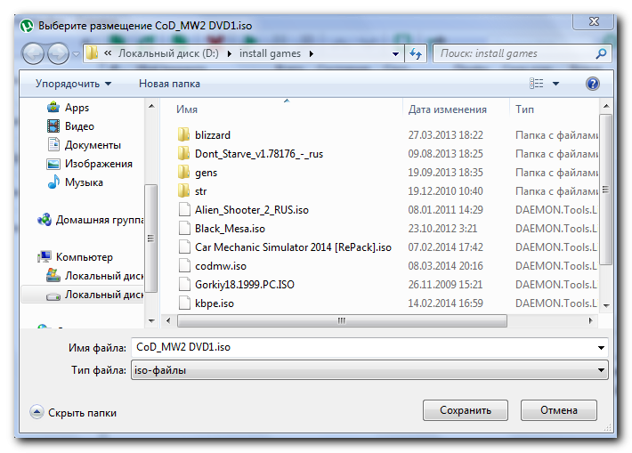The image size is (632, 453).
Task: Click file list vertical scroll down arrow
Action: click(606, 306)
